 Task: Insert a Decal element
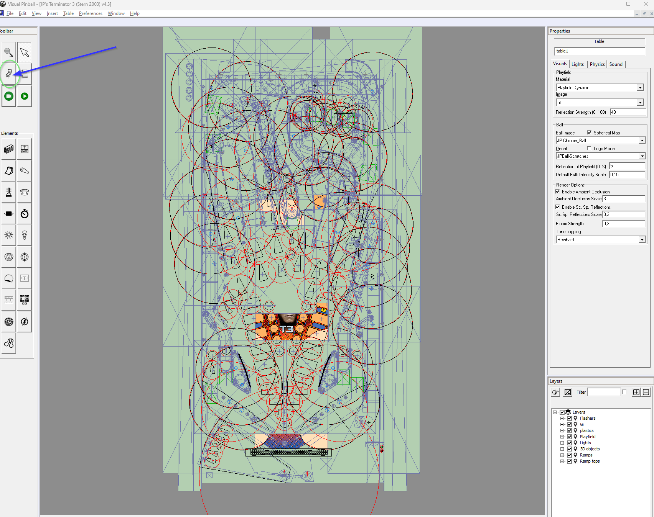(9, 278)
